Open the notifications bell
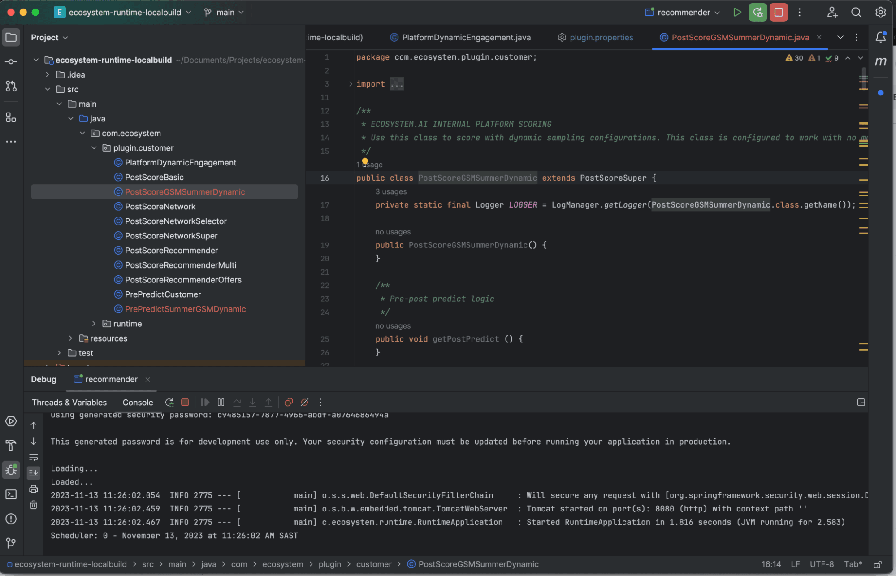 [880, 38]
